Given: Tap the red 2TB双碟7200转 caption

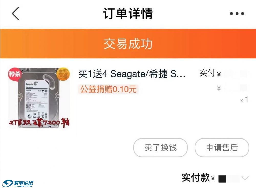Looking at the screenshot, I should [39, 123].
